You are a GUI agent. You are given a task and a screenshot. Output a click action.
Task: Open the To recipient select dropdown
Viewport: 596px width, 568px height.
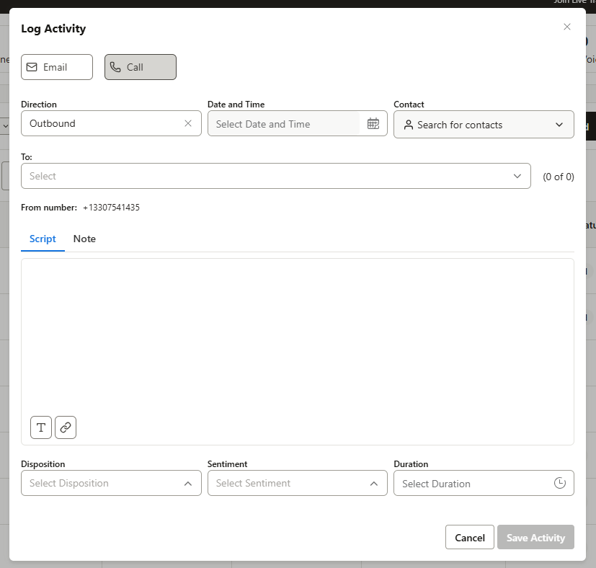pos(517,176)
